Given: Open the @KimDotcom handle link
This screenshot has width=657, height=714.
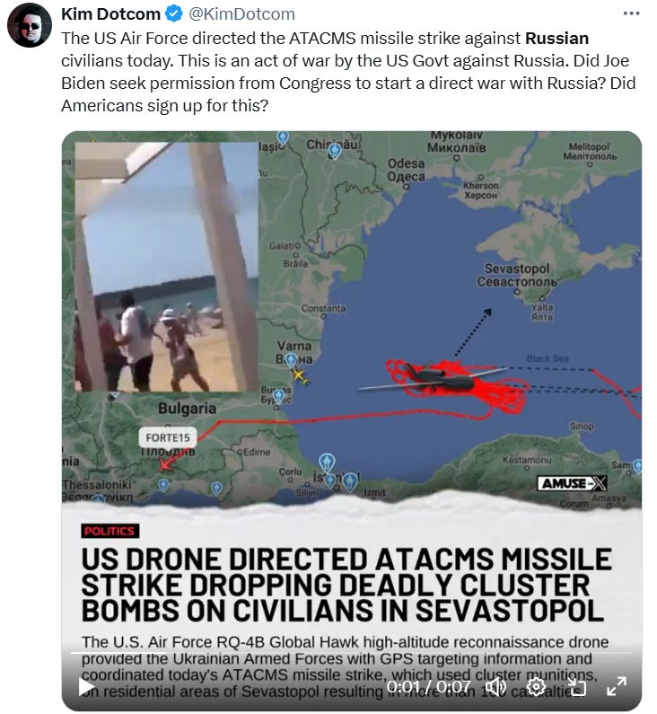Looking at the screenshot, I should tap(241, 14).
